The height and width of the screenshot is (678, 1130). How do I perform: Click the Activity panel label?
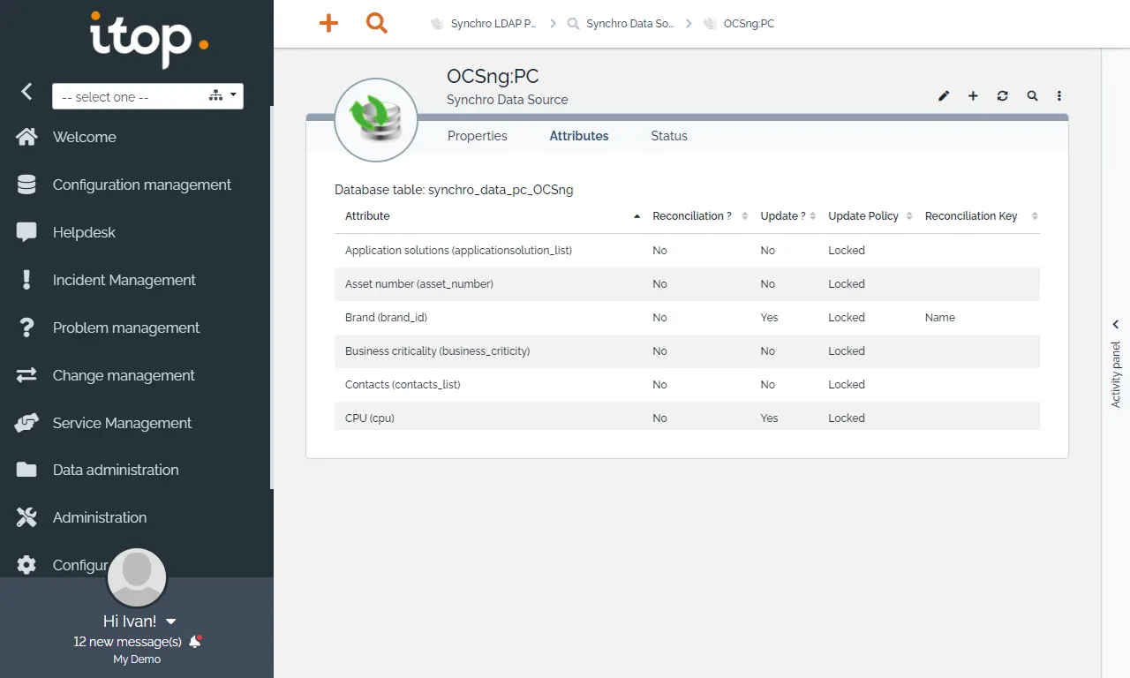click(x=1116, y=374)
